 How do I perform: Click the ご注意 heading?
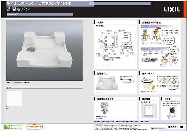click(167, 99)
